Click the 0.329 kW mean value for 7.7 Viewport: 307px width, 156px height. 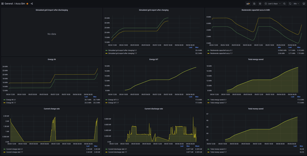pyautogui.click(x=199, y=152)
